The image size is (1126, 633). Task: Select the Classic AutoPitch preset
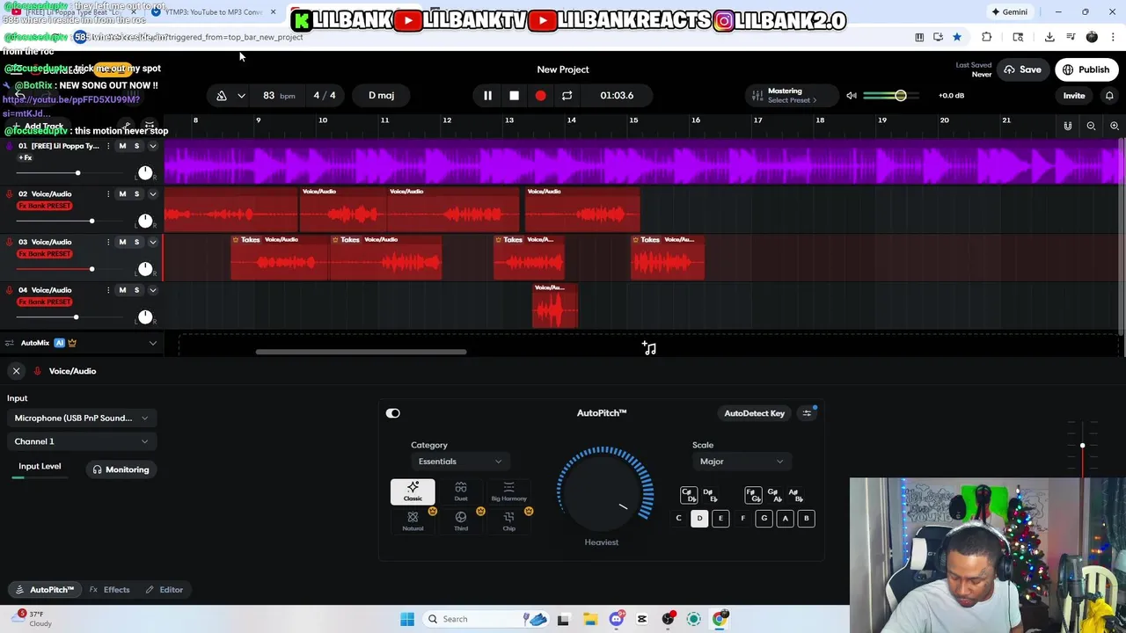click(413, 491)
